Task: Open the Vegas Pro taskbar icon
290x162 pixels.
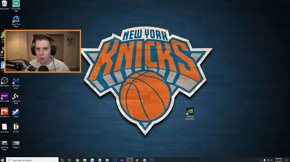Action: click(x=115, y=160)
